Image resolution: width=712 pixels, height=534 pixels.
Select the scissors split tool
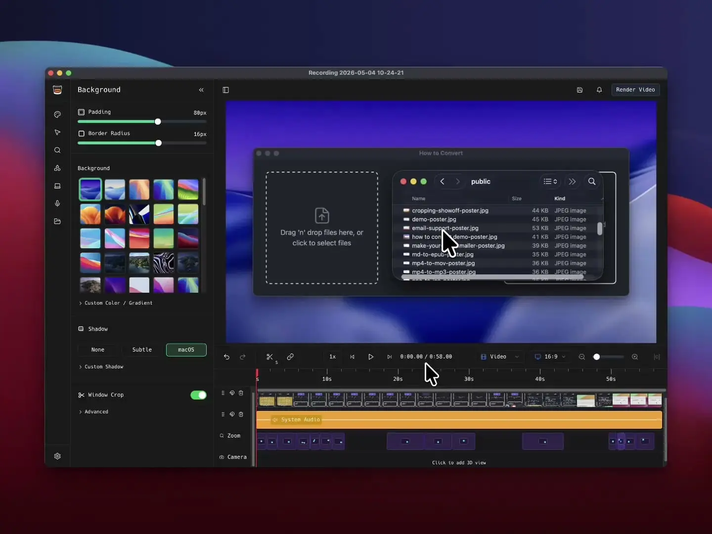coord(269,357)
